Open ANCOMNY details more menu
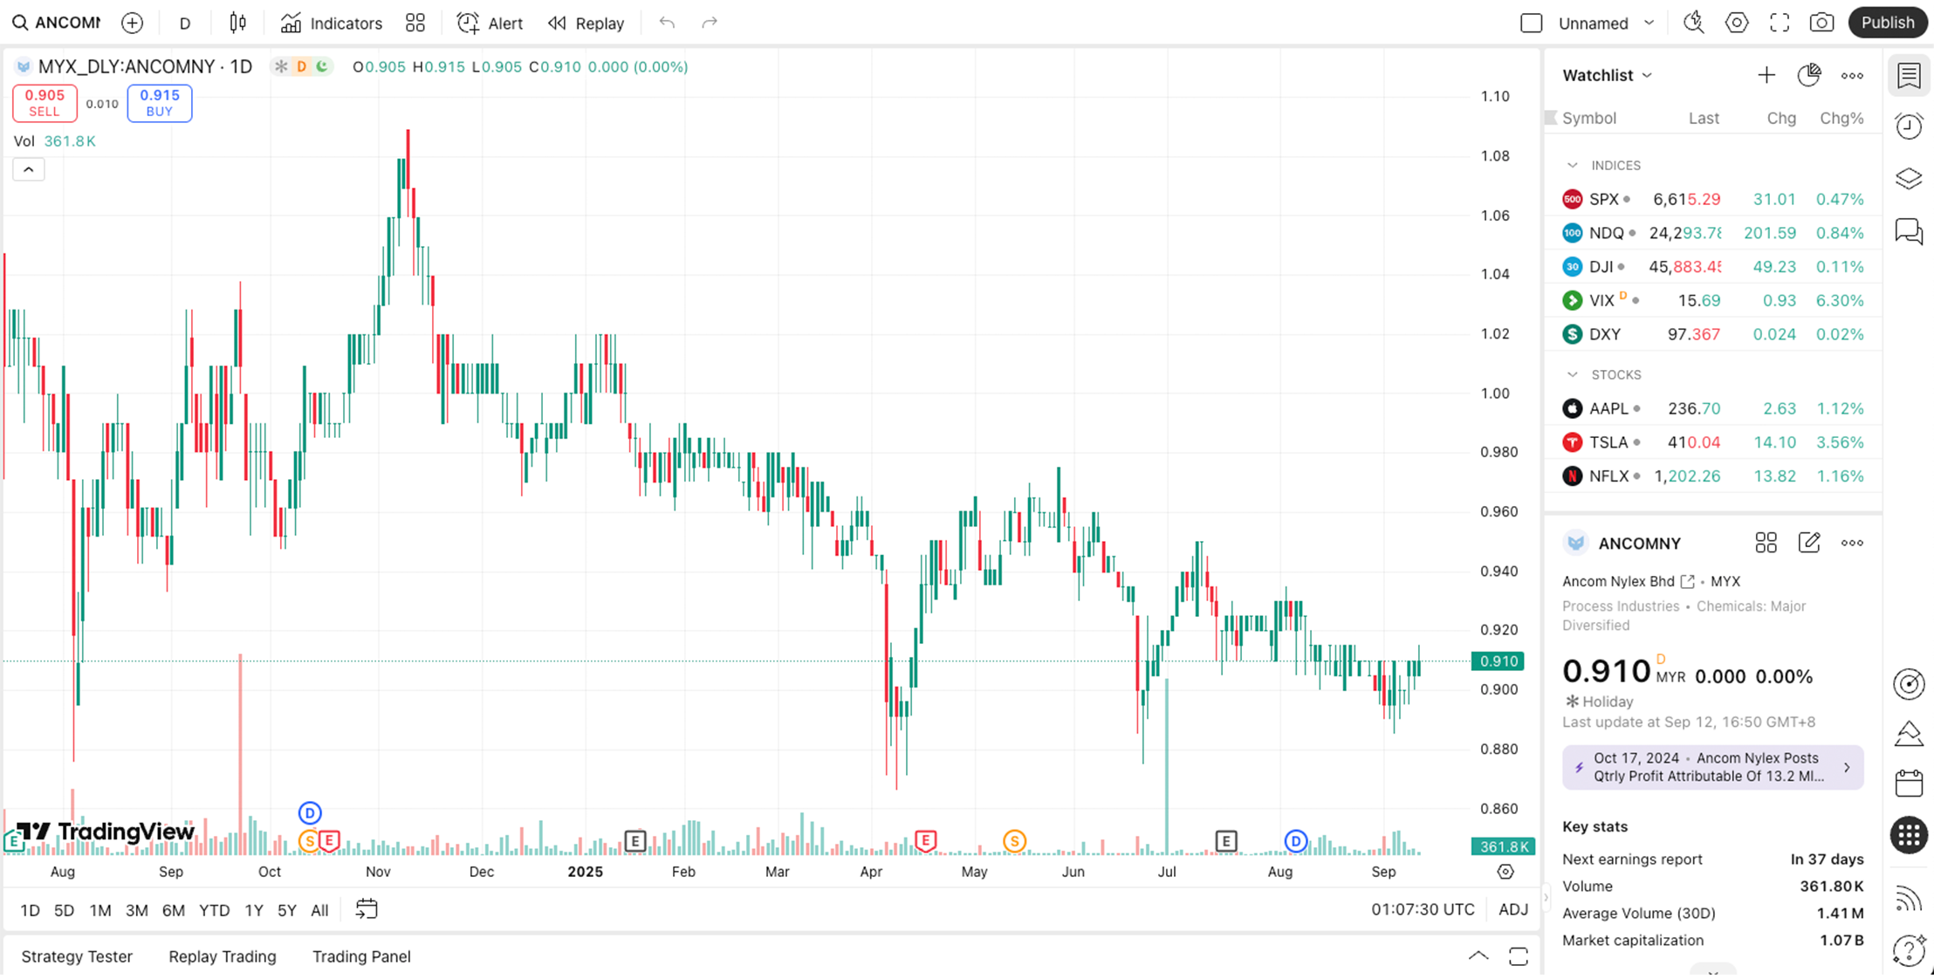 [x=1852, y=543]
